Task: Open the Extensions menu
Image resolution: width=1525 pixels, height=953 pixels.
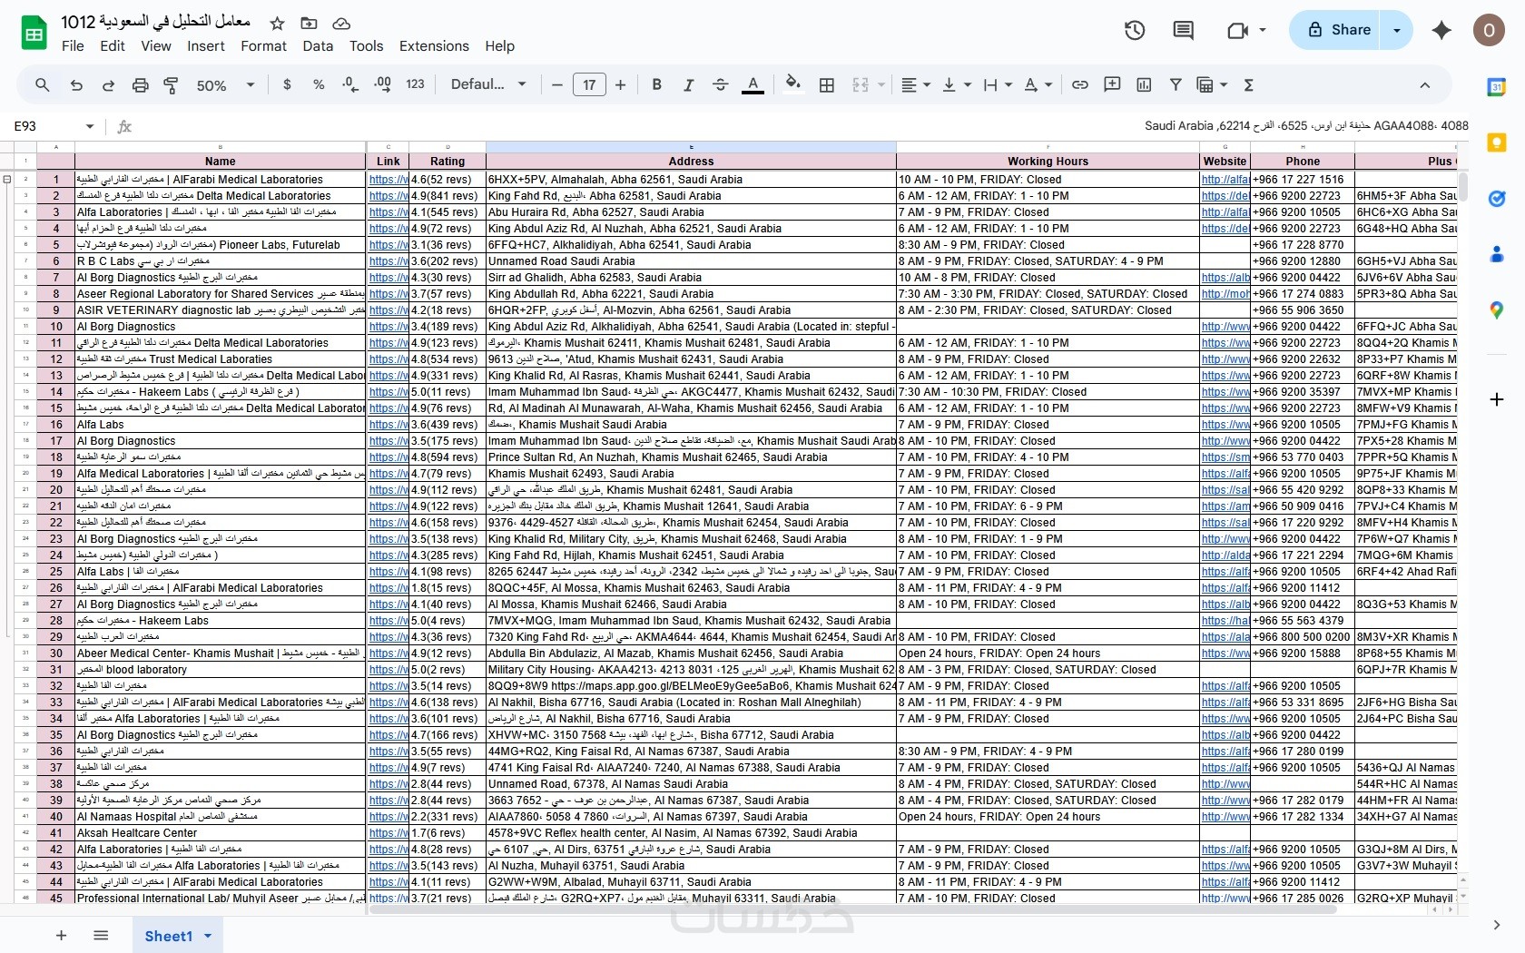Action: click(434, 46)
